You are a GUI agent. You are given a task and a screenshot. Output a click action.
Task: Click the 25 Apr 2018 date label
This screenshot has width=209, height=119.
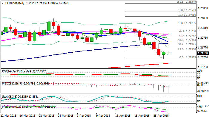point(162,116)
